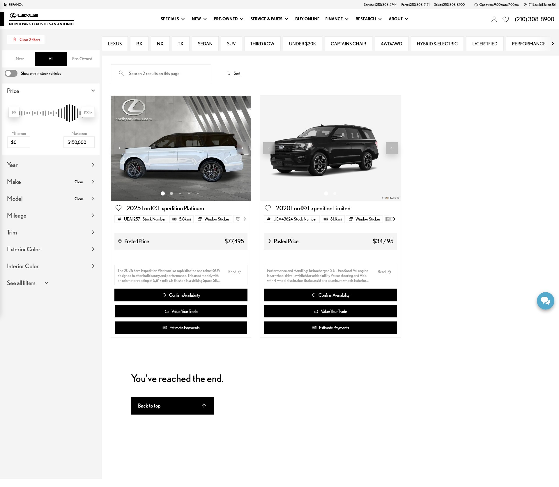This screenshot has width=559, height=487.
Task: Open the Research menu
Action: (x=369, y=19)
